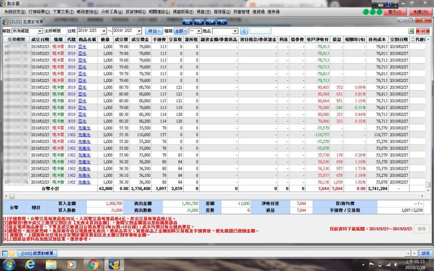
Task: Click the red 未讀(30) unread button
Action: click(420, 12)
